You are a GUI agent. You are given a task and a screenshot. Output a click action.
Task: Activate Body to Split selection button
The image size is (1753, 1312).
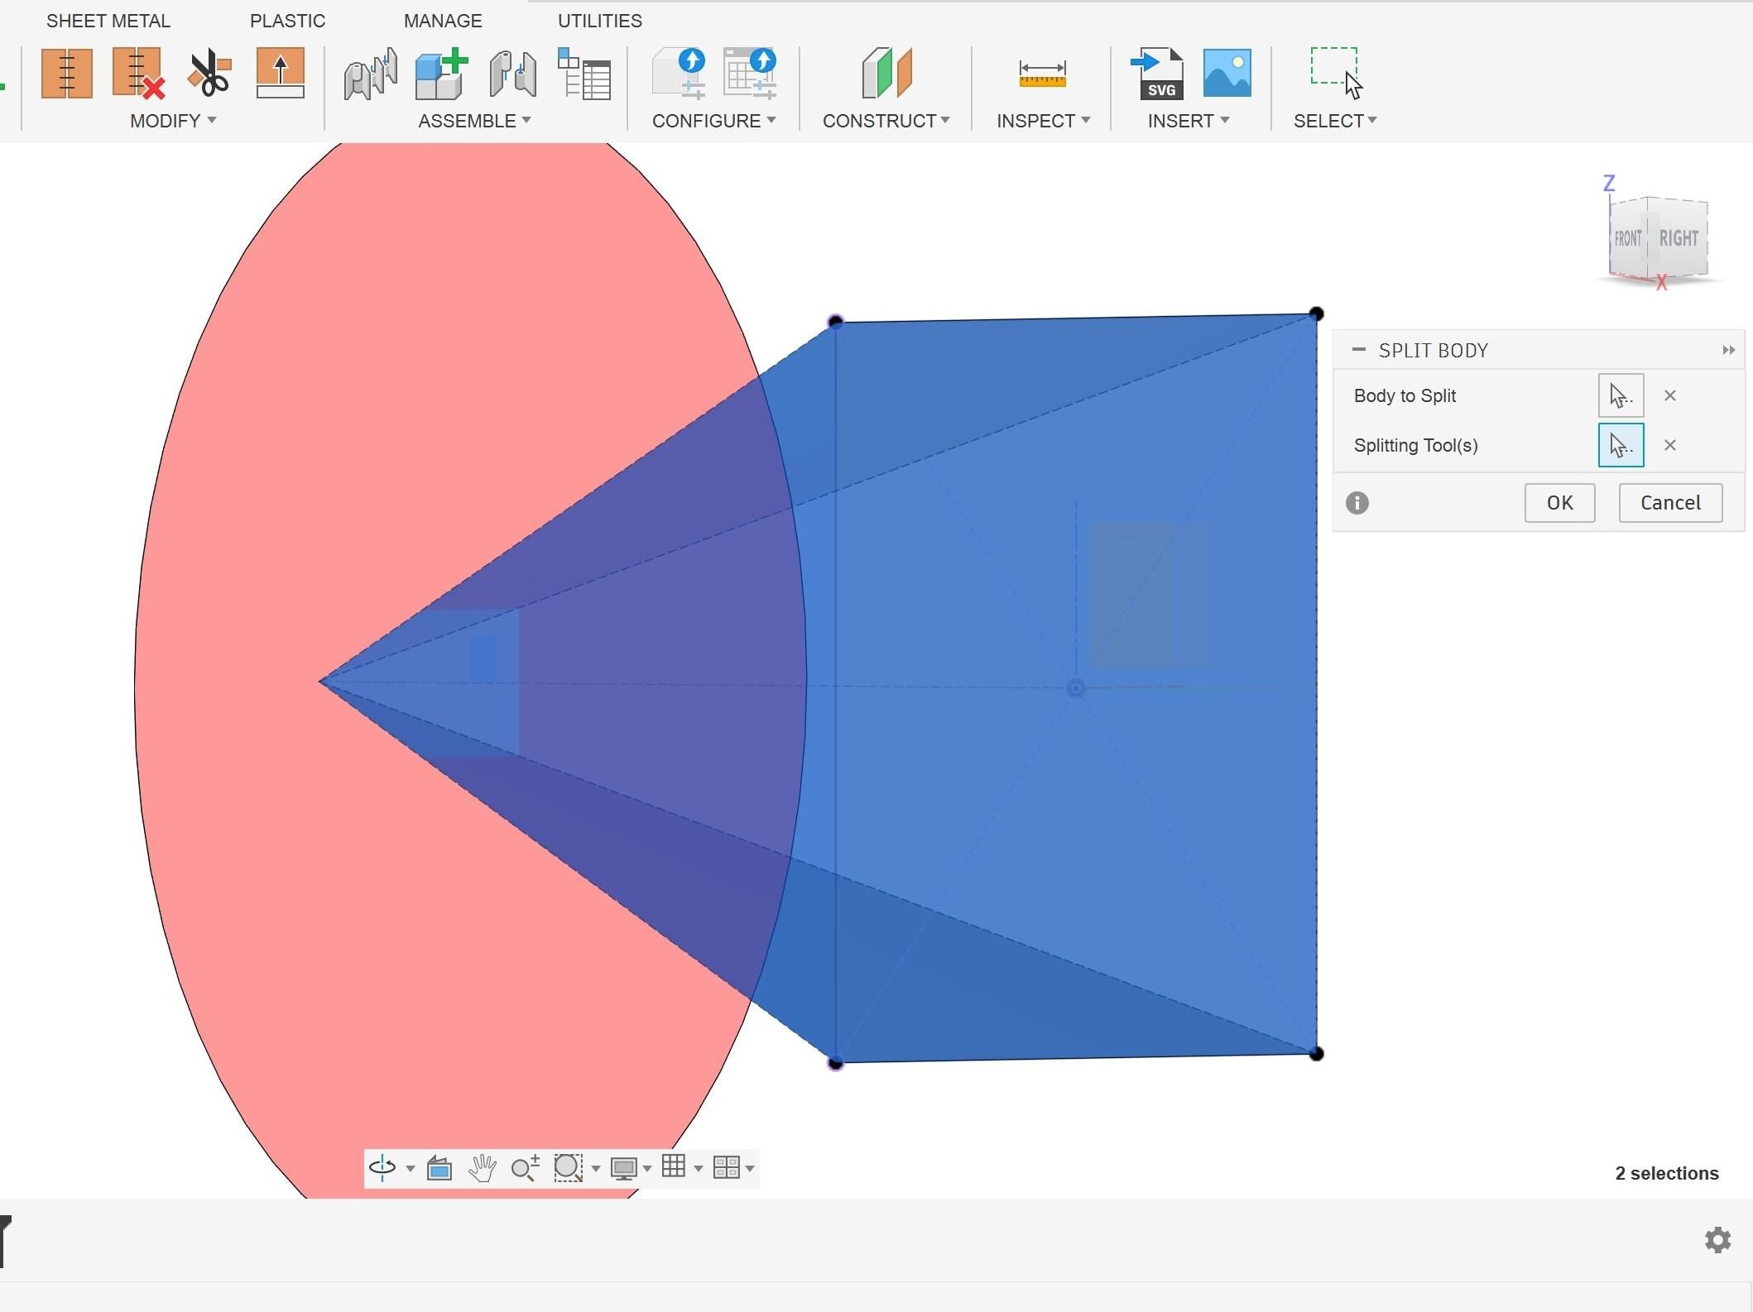(1621, 396)
